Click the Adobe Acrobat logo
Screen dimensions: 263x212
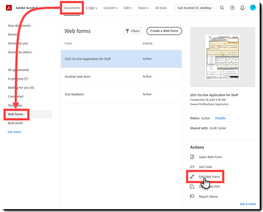pos(9,8)
